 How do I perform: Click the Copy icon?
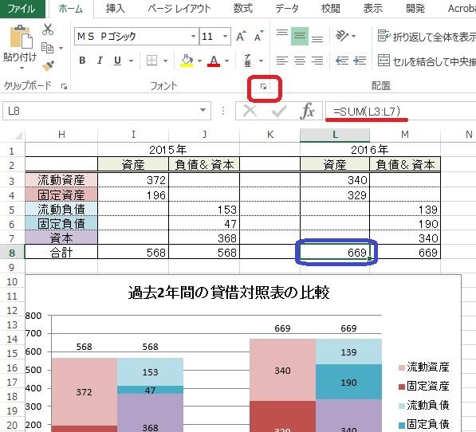(47, 48)
